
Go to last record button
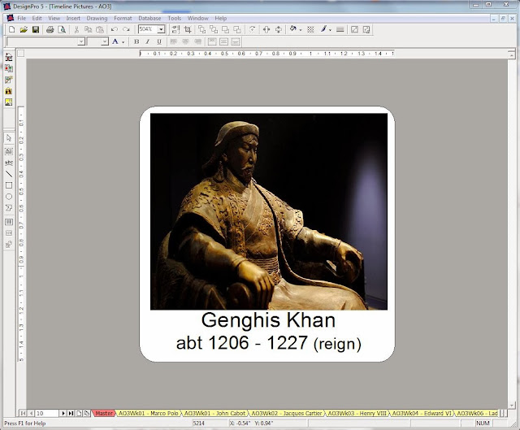coord(71,414)
